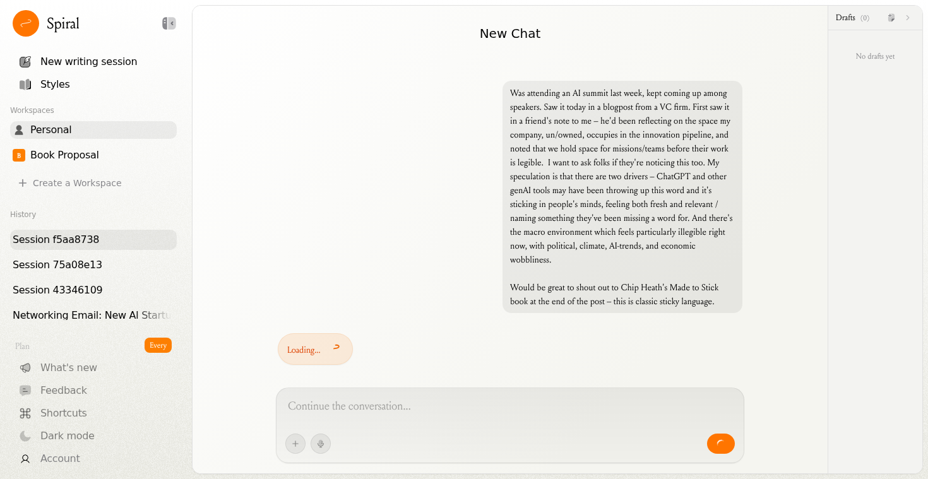
Task: Open the Styles book icon
Action: coord(25,84)
